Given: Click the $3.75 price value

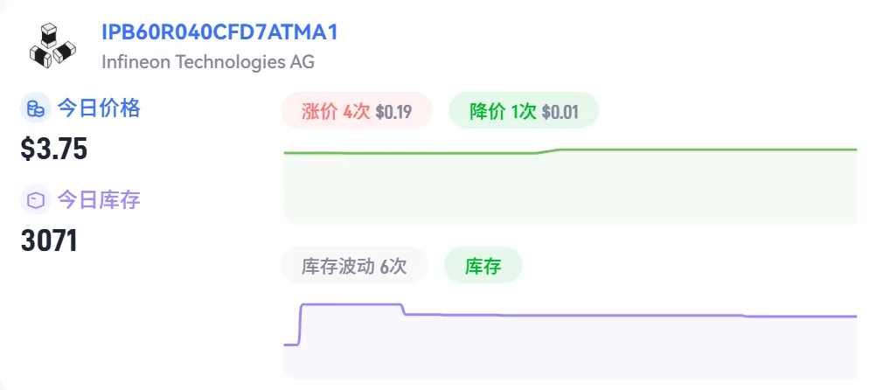Looking at the screenshot, I should point(54,150).
